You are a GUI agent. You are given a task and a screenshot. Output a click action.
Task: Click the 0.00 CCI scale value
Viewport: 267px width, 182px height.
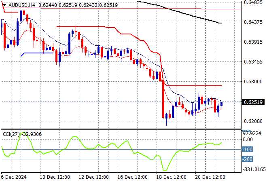(x=248, y=140)
